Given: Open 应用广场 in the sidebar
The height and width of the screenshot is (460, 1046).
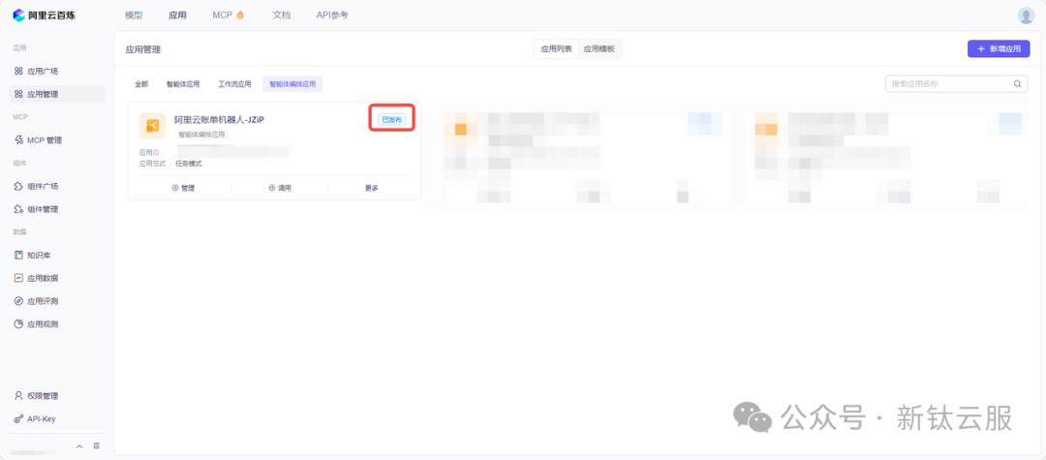Looking at the screenshot, I should pyautogui.click(x=56, y=71).
